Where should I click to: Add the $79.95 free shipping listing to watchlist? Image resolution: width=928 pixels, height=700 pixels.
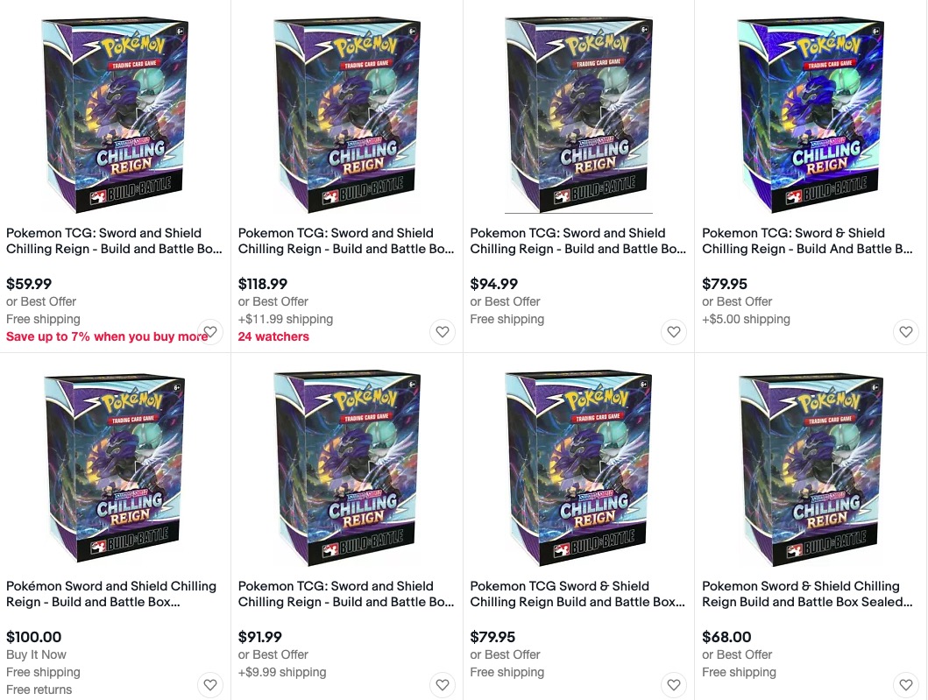(x=674, y=685)
